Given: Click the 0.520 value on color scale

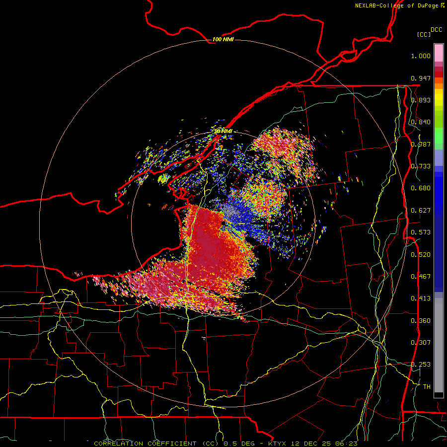Looking at the screenshot, I should point(421,255).
